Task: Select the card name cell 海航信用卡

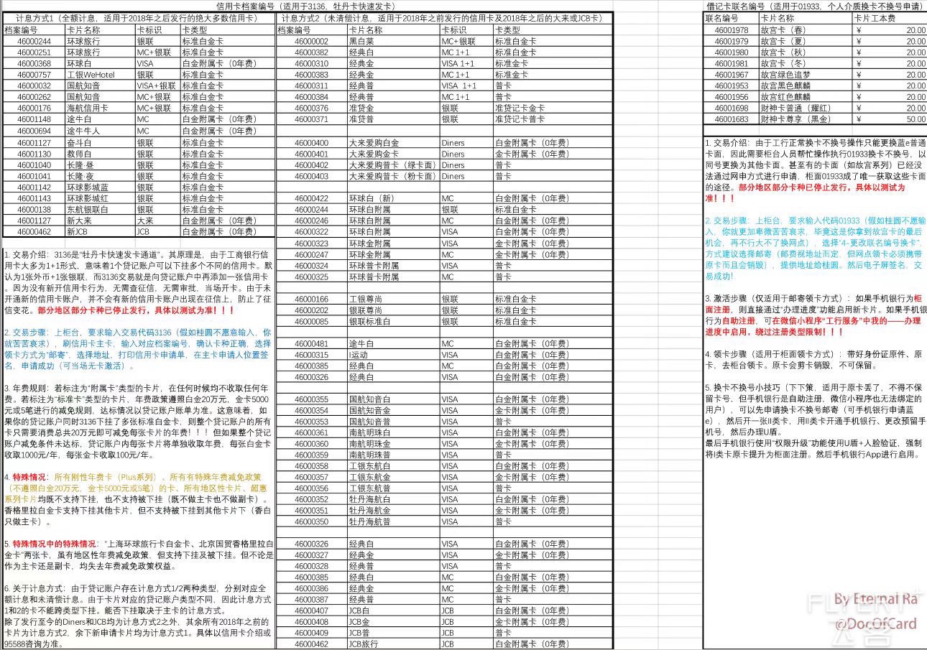Action: (100, 108)
